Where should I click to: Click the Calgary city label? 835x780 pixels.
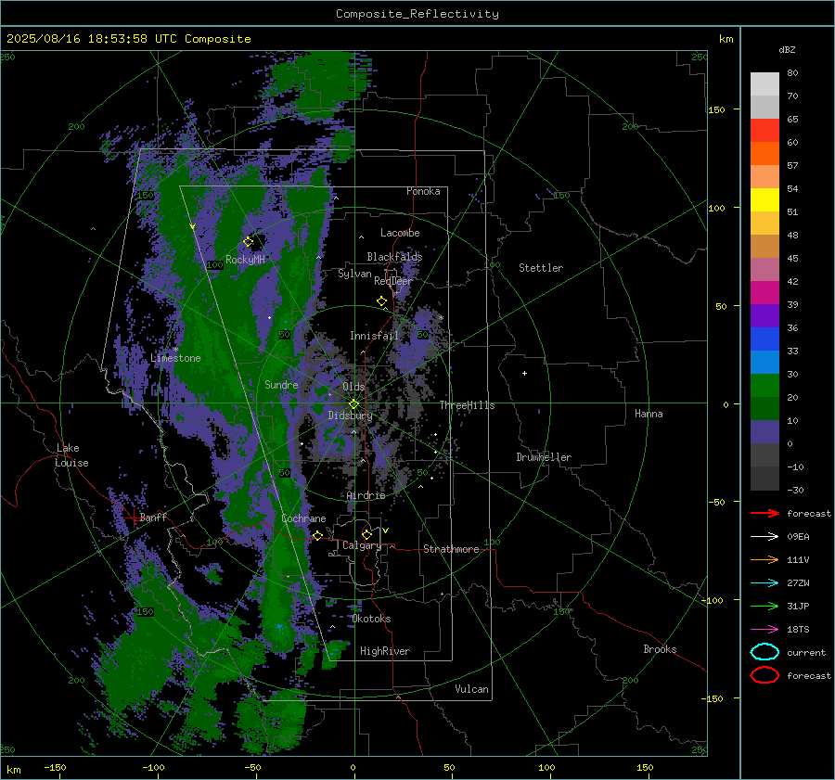362,545
